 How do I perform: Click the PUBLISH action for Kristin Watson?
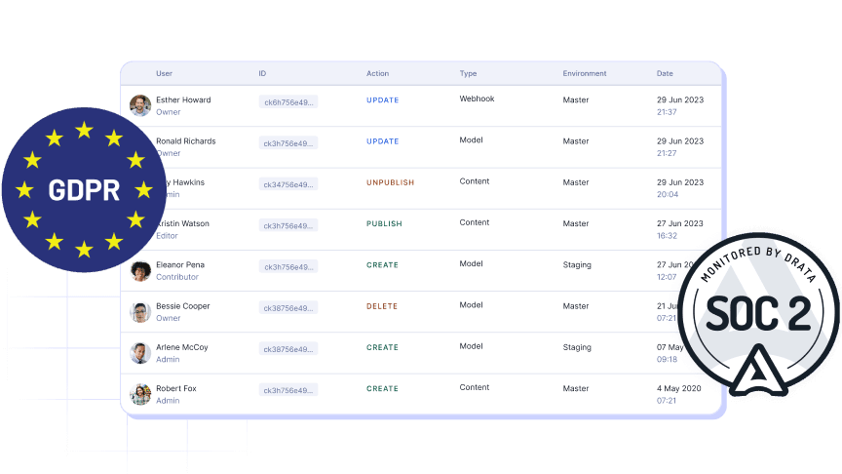[x=384, y=223]
